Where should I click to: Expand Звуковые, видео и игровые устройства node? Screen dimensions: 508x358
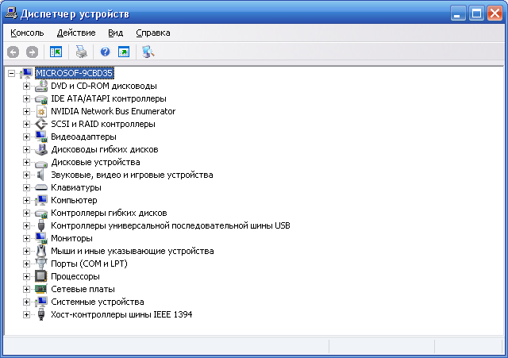26,175
